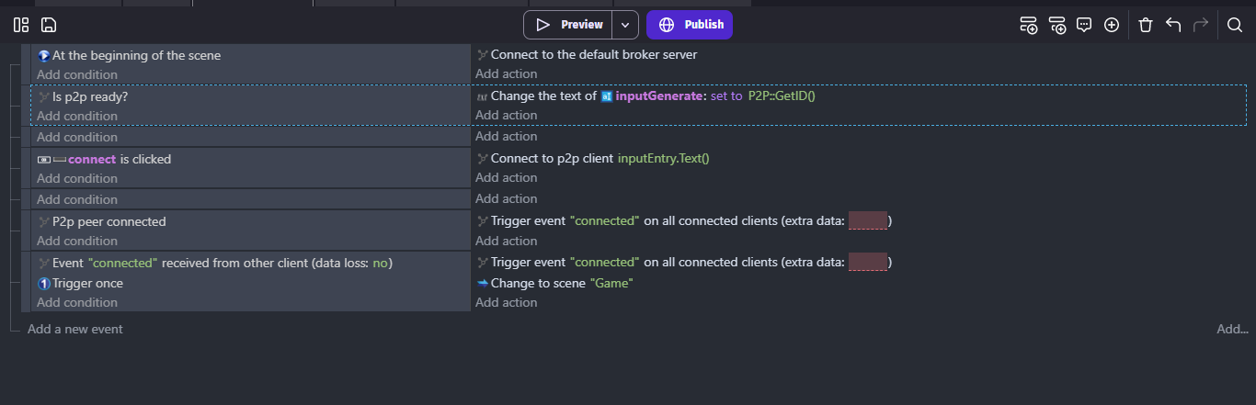Delete the selected event with trash icon
1256x405 pixels.
click(x=1146, y=25)
